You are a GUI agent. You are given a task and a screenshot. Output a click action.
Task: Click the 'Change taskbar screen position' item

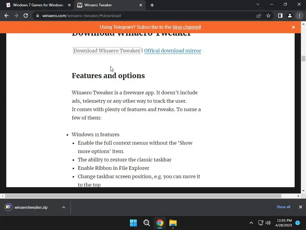[x=139, y=181]
